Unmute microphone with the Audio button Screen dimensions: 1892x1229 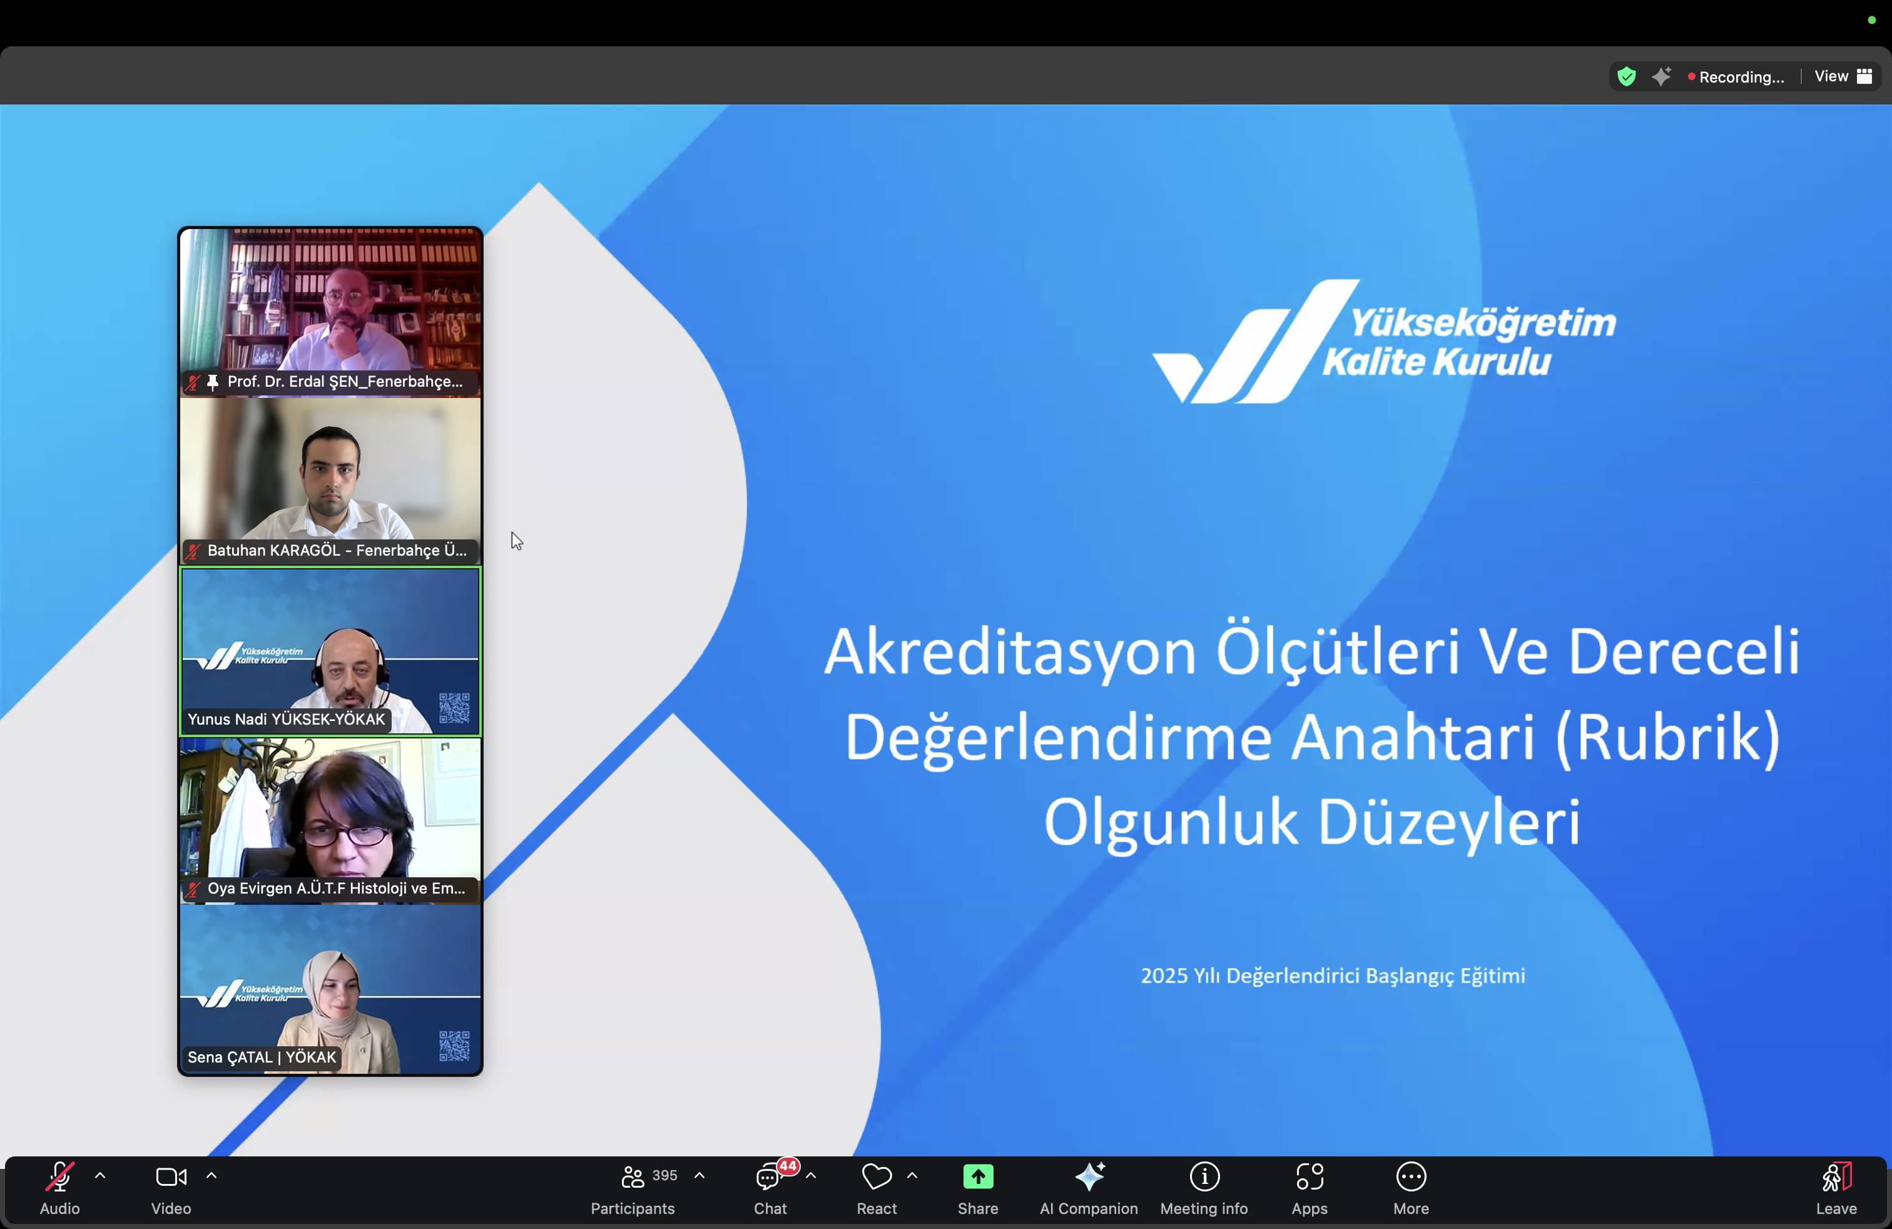click(x=59, y=1188)
